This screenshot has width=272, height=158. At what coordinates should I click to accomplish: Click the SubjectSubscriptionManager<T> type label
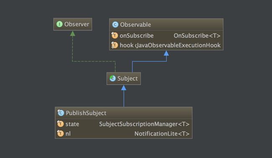[144, 124]
